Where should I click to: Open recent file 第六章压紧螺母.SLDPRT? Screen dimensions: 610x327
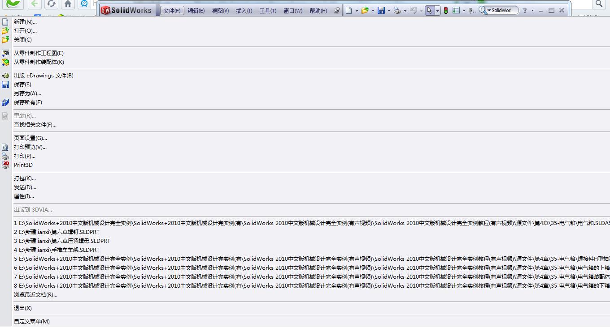coord(62,241)
